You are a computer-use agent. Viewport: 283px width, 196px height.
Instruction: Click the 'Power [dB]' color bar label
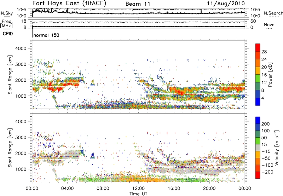pos(270,75)
